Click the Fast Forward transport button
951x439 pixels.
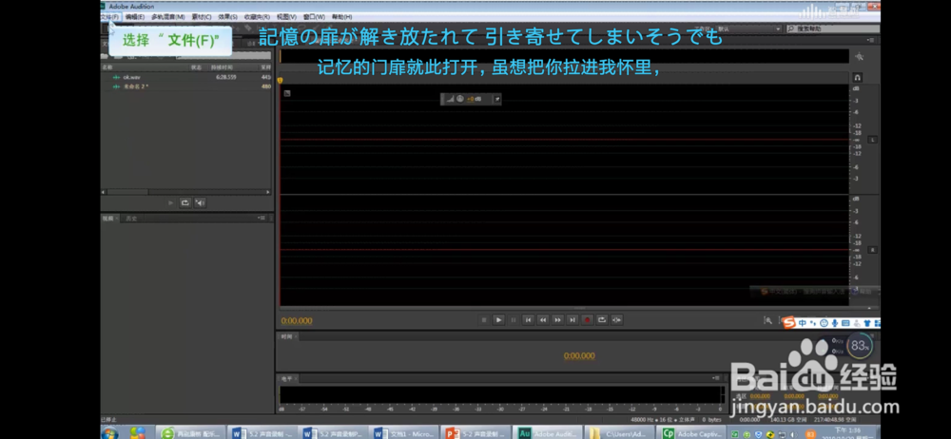[x=557, y=319]
